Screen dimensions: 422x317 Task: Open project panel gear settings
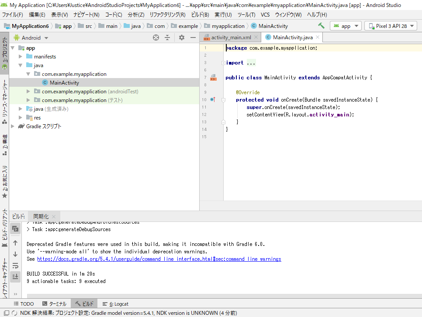click(x=182, y=37)
